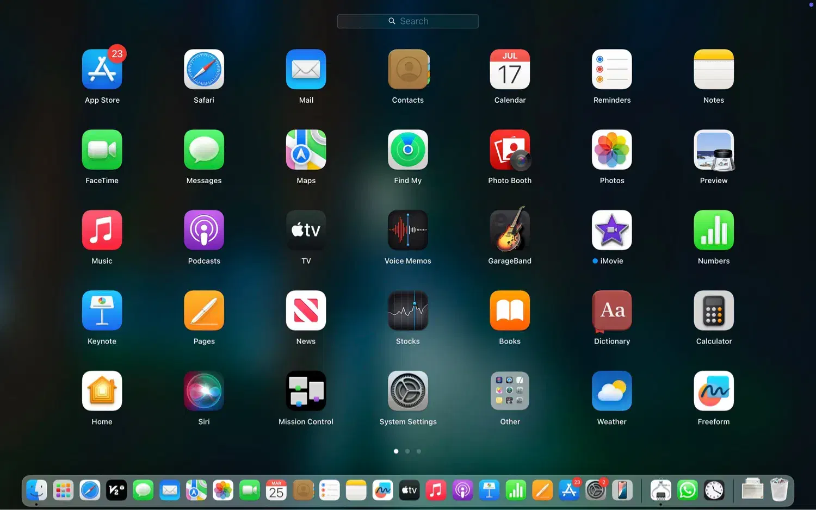Launch Siri from Launchpad

(x=204, y=391)
